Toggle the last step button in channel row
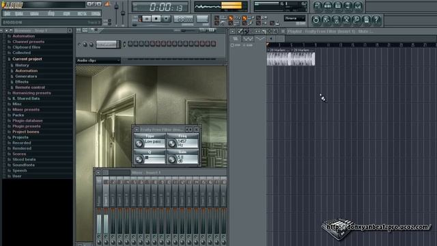The image size is (437, 246). (214, 44)
